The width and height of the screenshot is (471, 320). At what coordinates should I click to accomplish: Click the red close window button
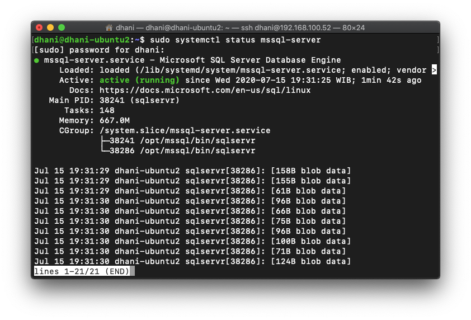tap(39, 27)
